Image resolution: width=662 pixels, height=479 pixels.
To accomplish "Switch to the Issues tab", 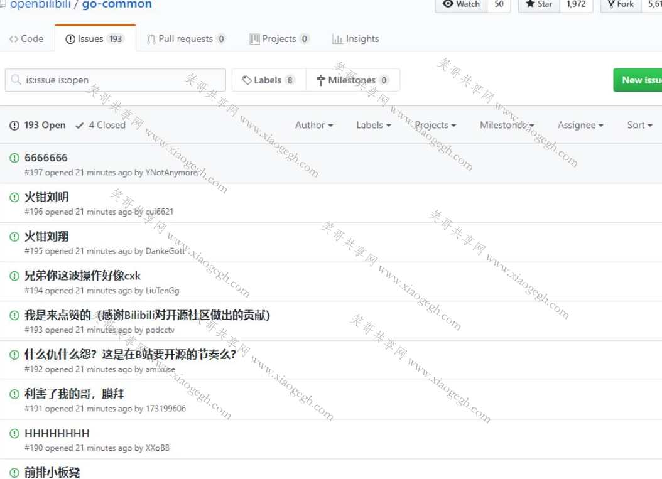I will 95,39.
